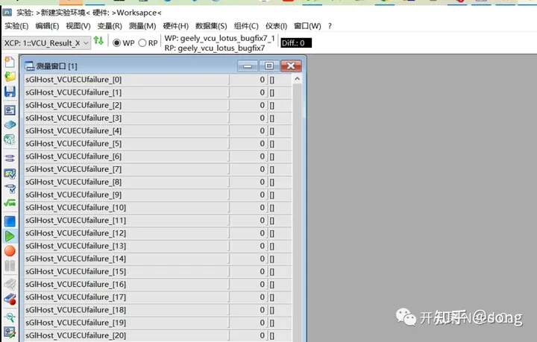Click value 0 of sGlHost_VCUECUfailure_[16]

point(262,284)
